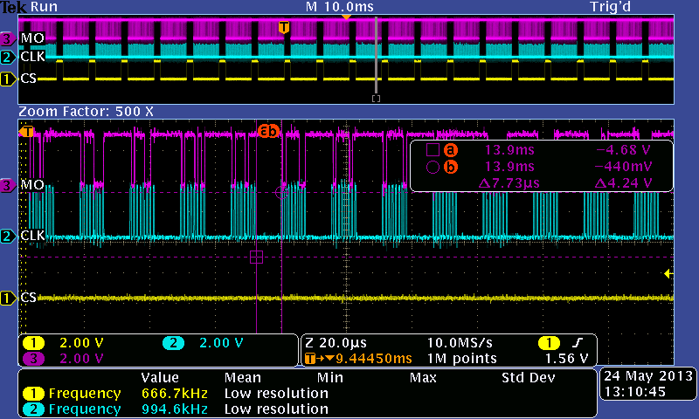This screenshot has width=699, height=419.
Task: Click the date 24 May 2013
Action: tap(648, 376)
